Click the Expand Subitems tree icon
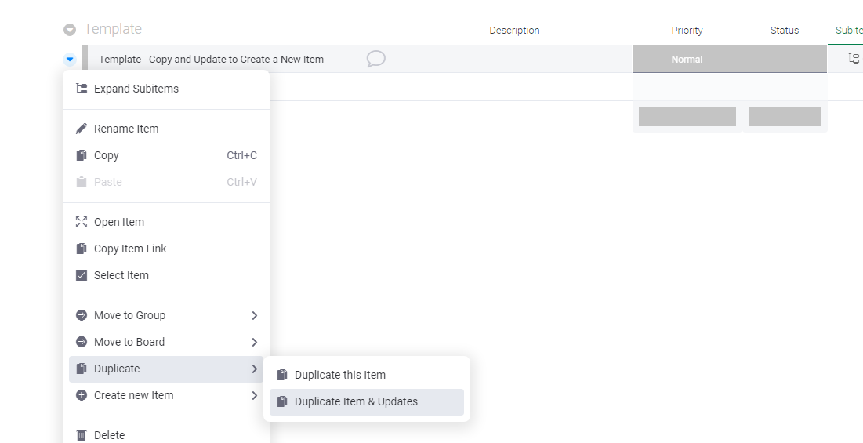Viewport: 863px width, 443px height. pyautogui.click(x=82, y=89)
